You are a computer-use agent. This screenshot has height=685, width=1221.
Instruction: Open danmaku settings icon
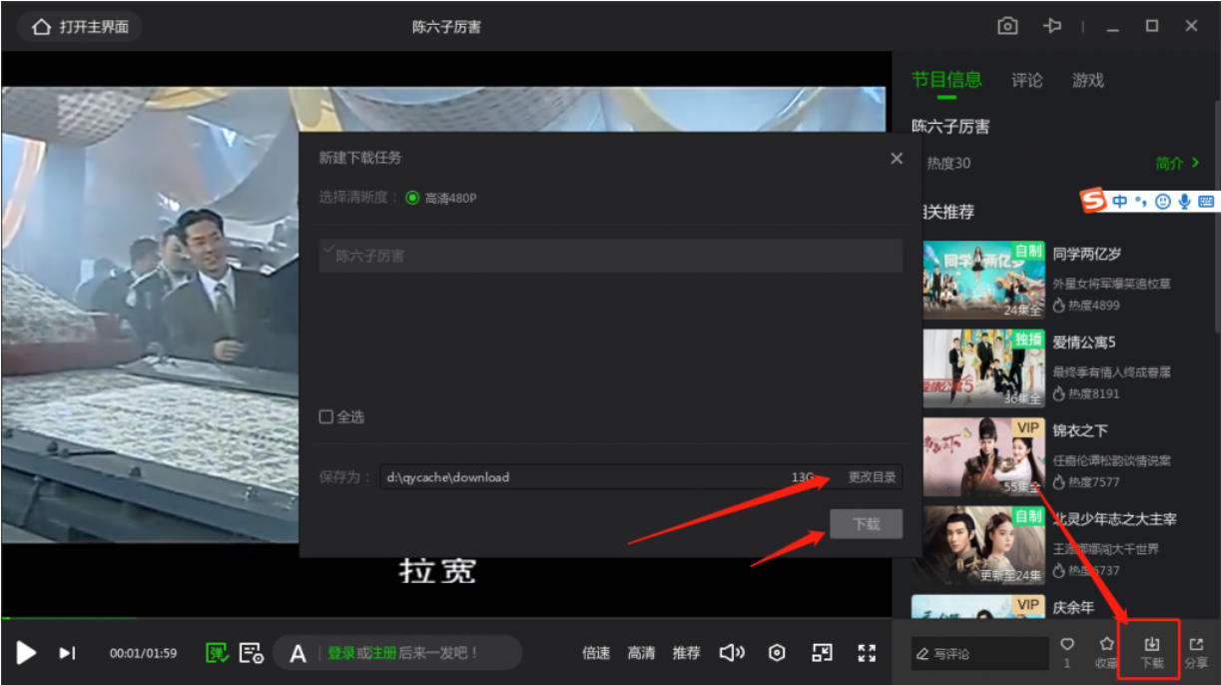(x=252, y=653)
